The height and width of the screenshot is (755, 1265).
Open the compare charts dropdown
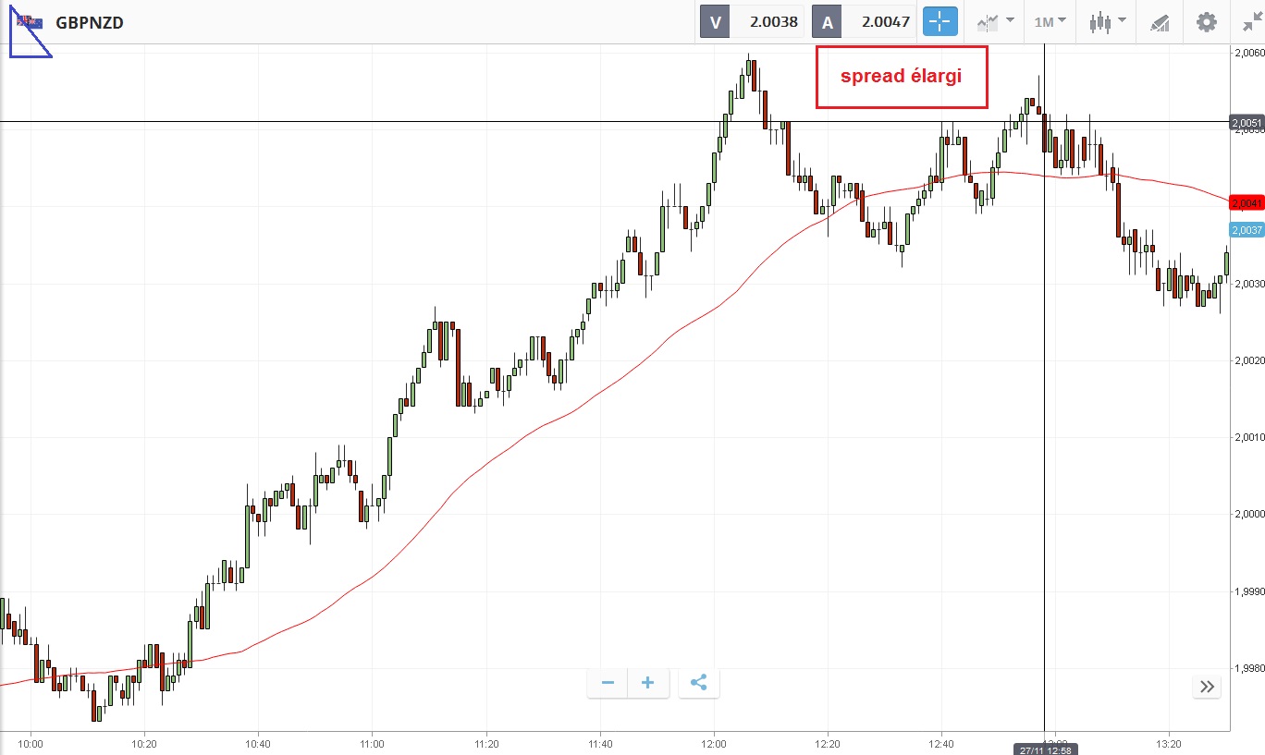995,21
